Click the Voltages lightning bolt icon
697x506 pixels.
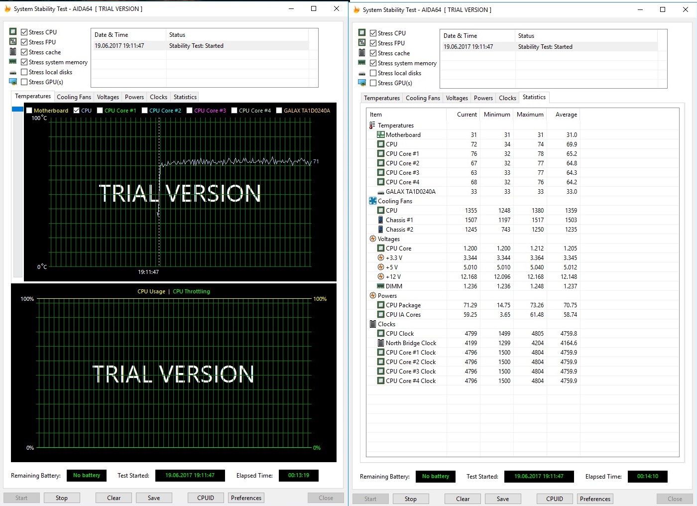372,239
